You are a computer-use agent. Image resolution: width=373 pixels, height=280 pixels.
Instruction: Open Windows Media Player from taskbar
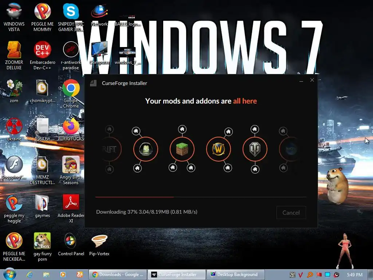(63, 275)
